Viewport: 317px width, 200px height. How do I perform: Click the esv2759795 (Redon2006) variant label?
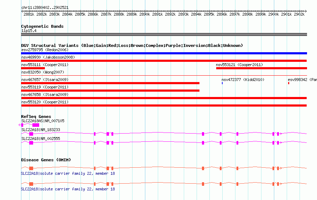click(45, 50)
